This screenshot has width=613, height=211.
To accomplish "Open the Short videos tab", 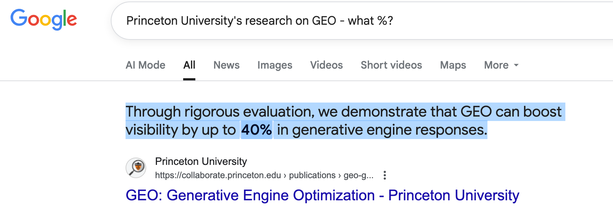I will click(x=391, y=65).
